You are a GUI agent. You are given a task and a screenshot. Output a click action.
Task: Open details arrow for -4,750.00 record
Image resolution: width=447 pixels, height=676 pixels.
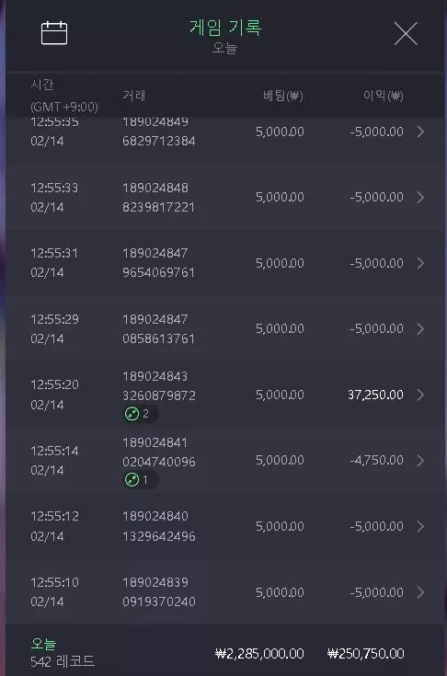tap(420, 461)
